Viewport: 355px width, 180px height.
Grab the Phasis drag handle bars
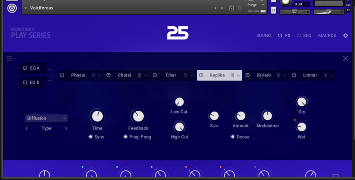[93, 76]
